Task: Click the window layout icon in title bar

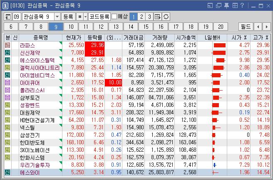Action: pyautogui.click(x=210, y=5)
